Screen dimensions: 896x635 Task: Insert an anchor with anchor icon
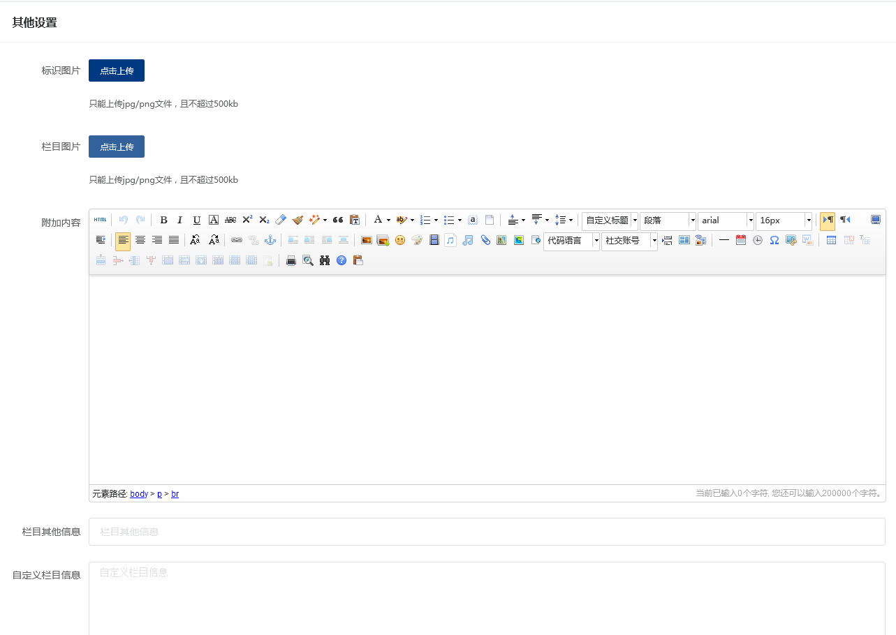(270, 240)
